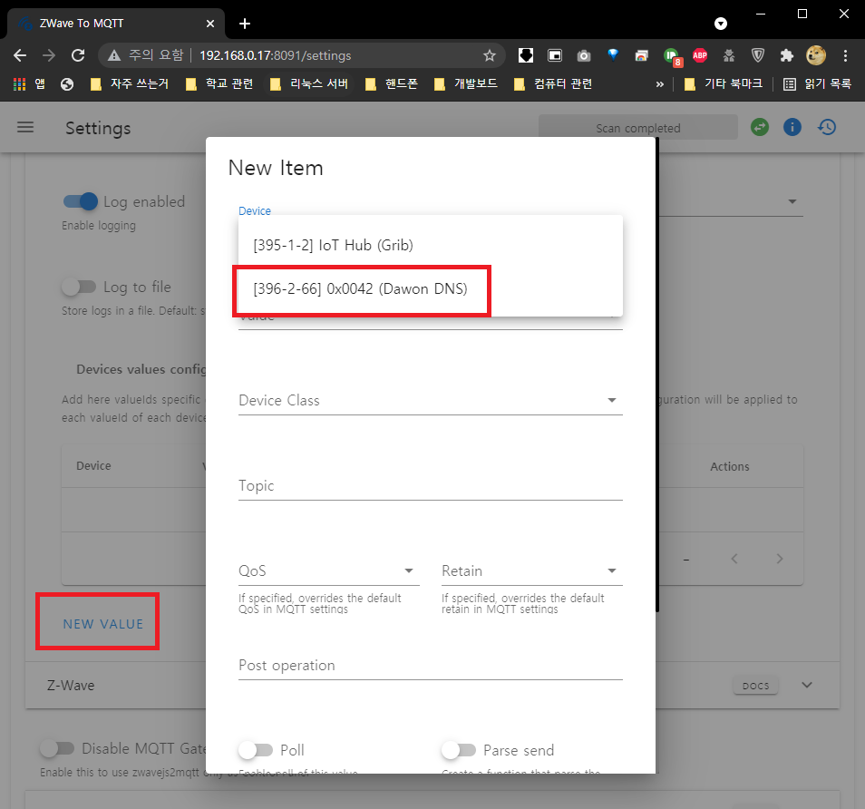
Task: Open a new browser tab
Action: click(245, 24)
